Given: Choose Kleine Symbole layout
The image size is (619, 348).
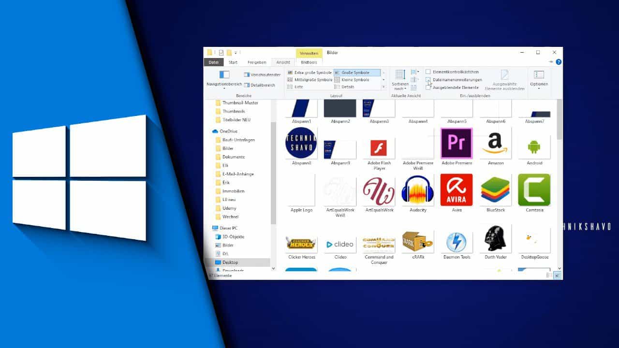Looking at the screenshot, I should [x=357, y=80].
